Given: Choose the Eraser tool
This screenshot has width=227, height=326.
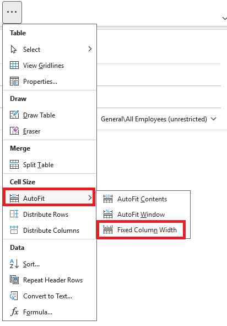Looking at the screenshot, I should click(50, 131).
